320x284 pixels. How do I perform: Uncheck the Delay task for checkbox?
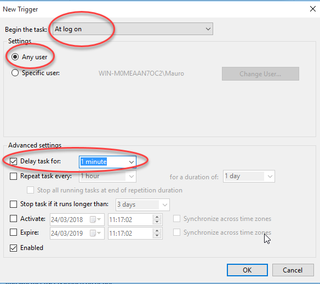(14, 161)
